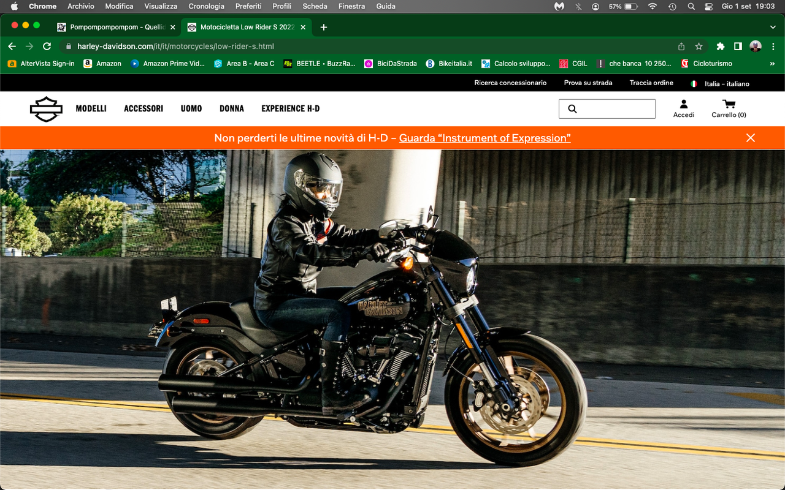Open the Amazon bookmark
Screen dimensions: 785x490
[x=102, y=64]
